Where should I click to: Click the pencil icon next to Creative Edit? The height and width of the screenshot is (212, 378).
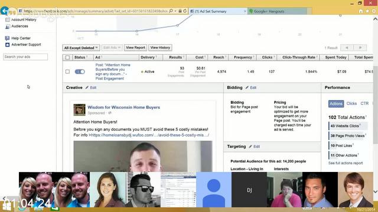87,88
